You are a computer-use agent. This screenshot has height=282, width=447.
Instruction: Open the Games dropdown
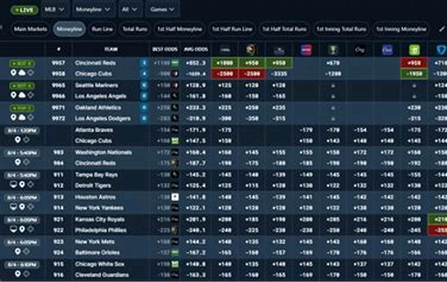(162, 9)
